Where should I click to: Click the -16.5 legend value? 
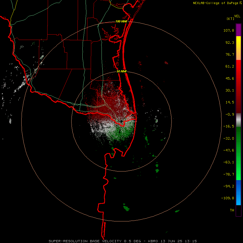[x=229, y=126]
